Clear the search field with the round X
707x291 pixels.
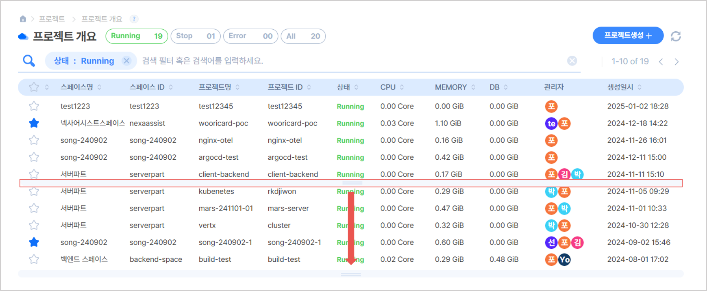572,61
